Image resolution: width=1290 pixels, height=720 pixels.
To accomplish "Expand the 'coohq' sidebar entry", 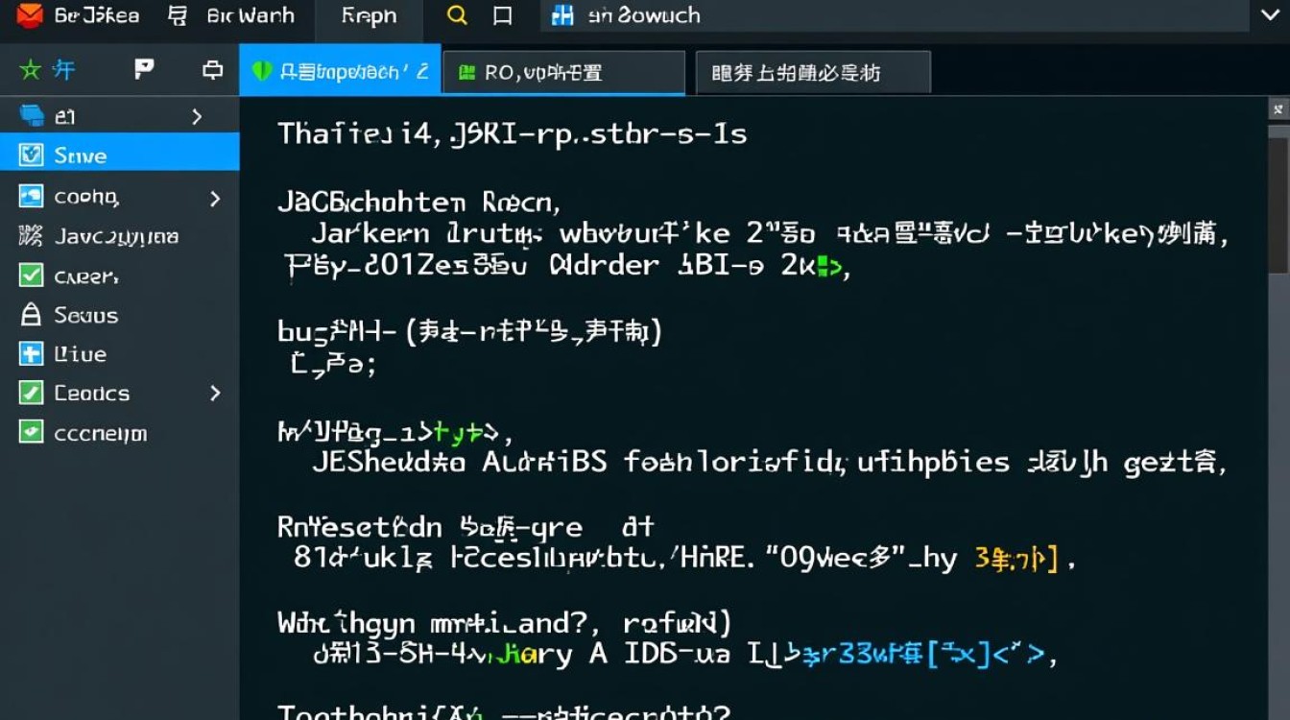I will [x=216, y=197].
